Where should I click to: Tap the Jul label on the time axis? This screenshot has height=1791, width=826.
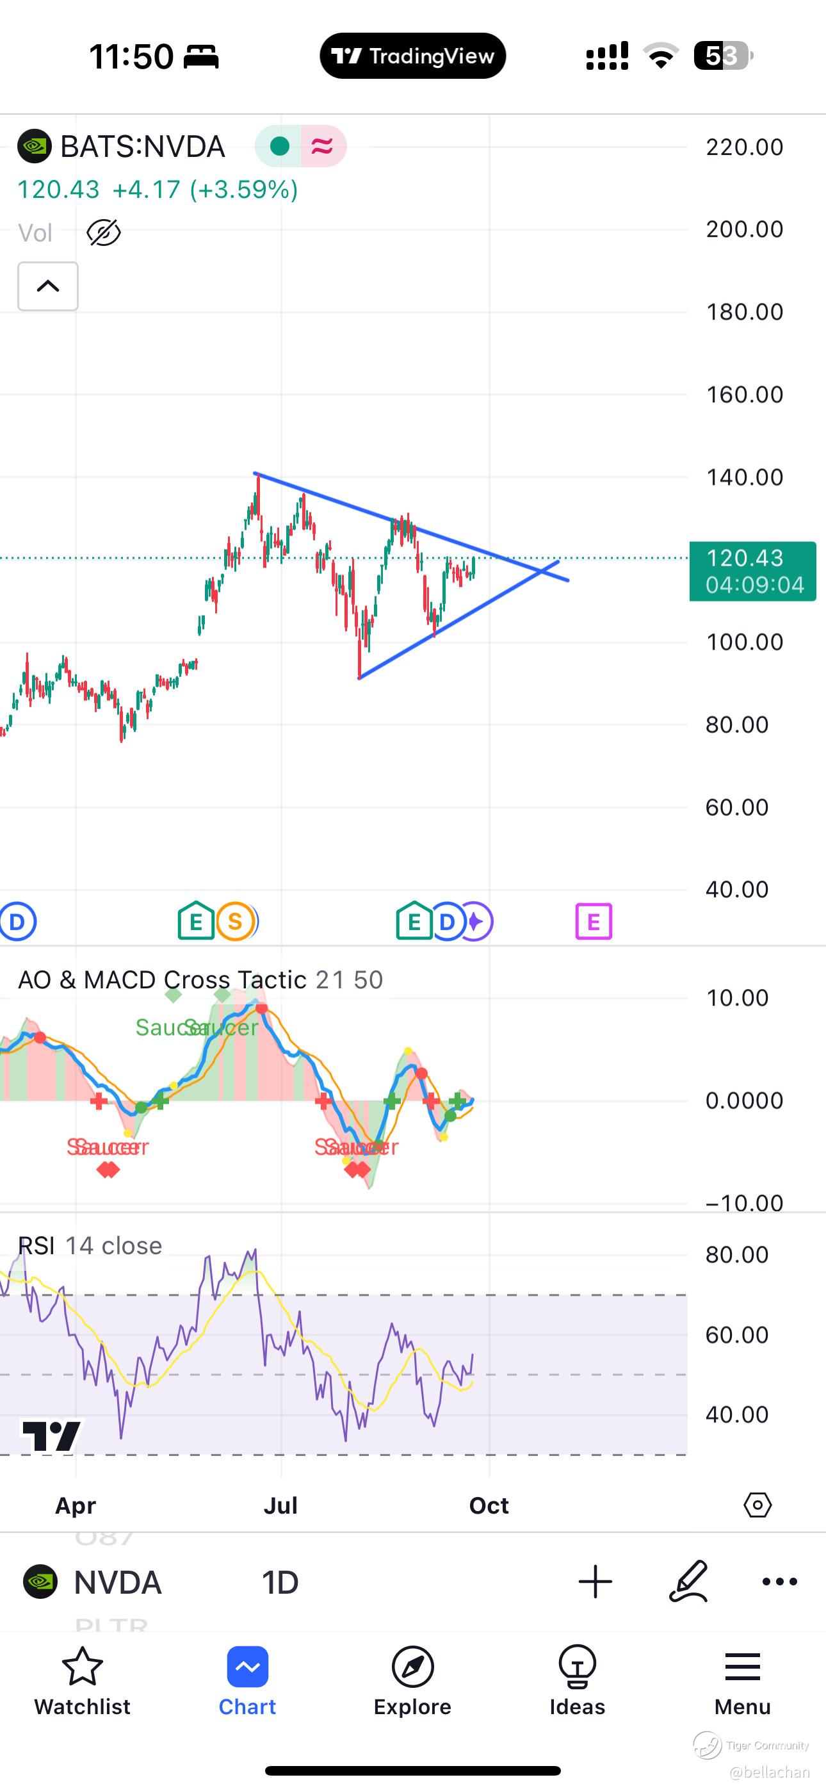[281, 1505]
